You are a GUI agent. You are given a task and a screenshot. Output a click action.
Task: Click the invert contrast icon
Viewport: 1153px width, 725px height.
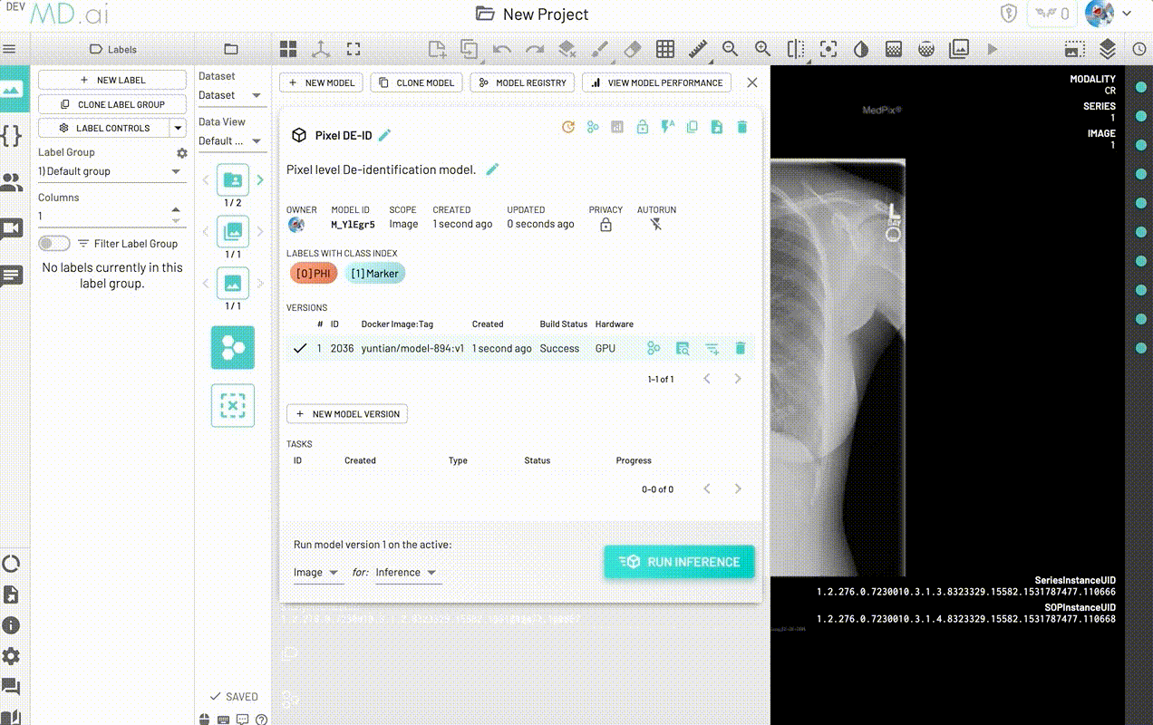[x=861, y=49]
